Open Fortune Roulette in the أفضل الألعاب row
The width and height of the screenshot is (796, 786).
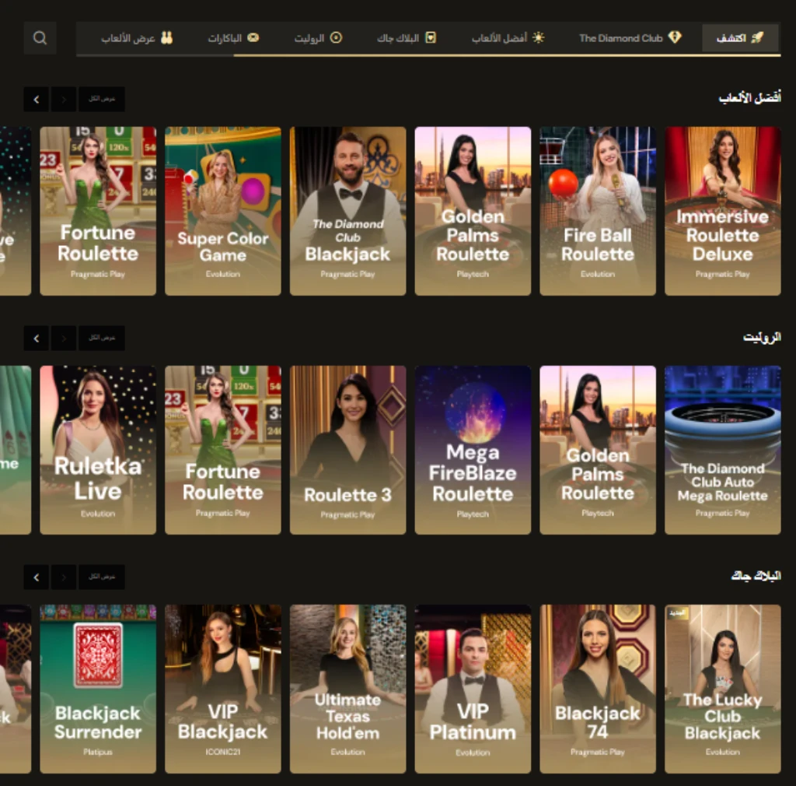[x=98, y=211]
